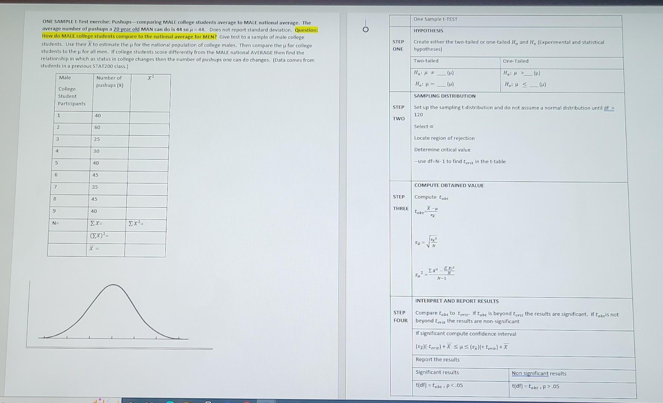Image resolution: width=663 pixels, height=403 pixels.
Task: Click the colorful sparkle icon above the taskbar
Action: click(x=99, y=399)
